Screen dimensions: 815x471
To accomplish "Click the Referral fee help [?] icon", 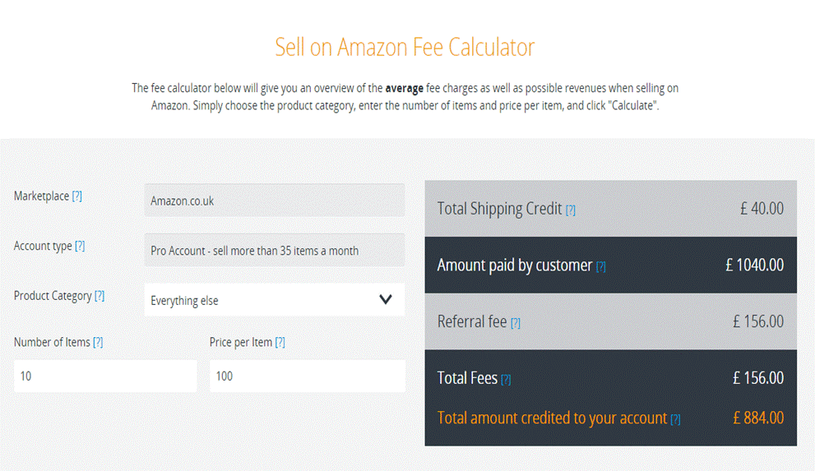I will [515, 323].
